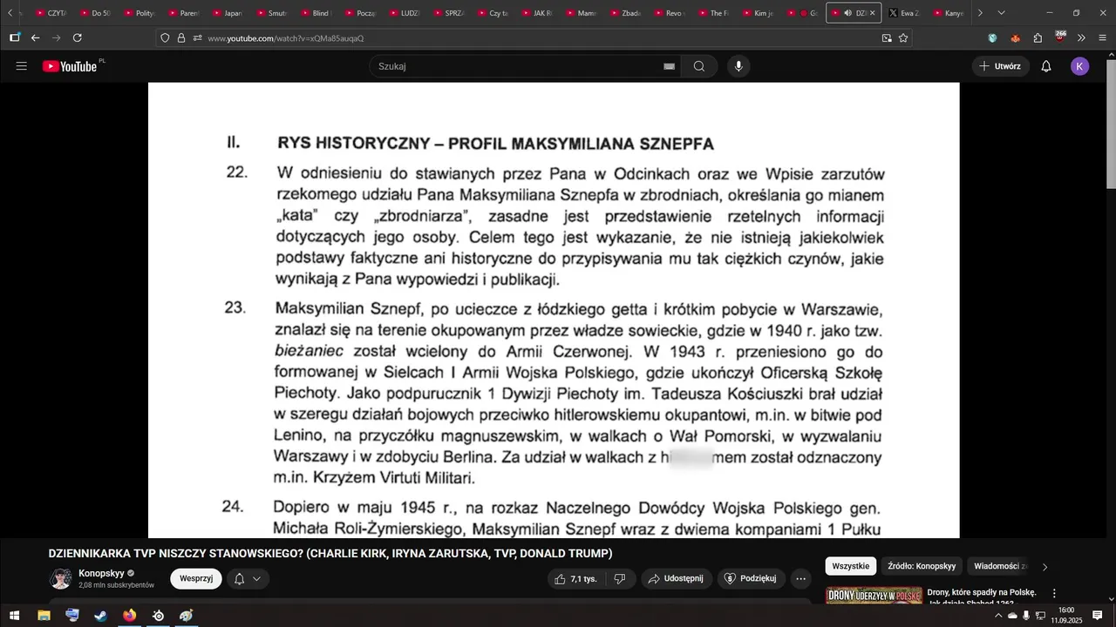Show more toolbar tools chevron
Viewport: 1116px width, 627px height.
[x=1081, y=38]
